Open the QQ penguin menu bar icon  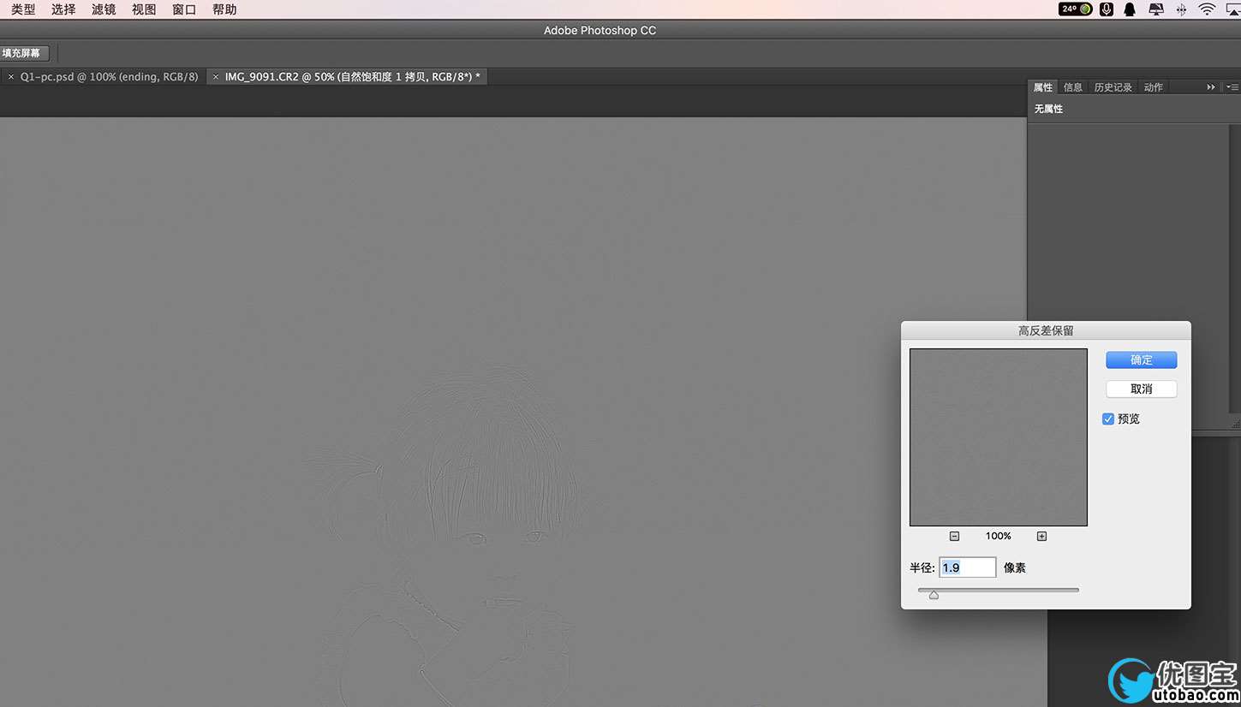pyautogui.click(x=1130, y=9)
